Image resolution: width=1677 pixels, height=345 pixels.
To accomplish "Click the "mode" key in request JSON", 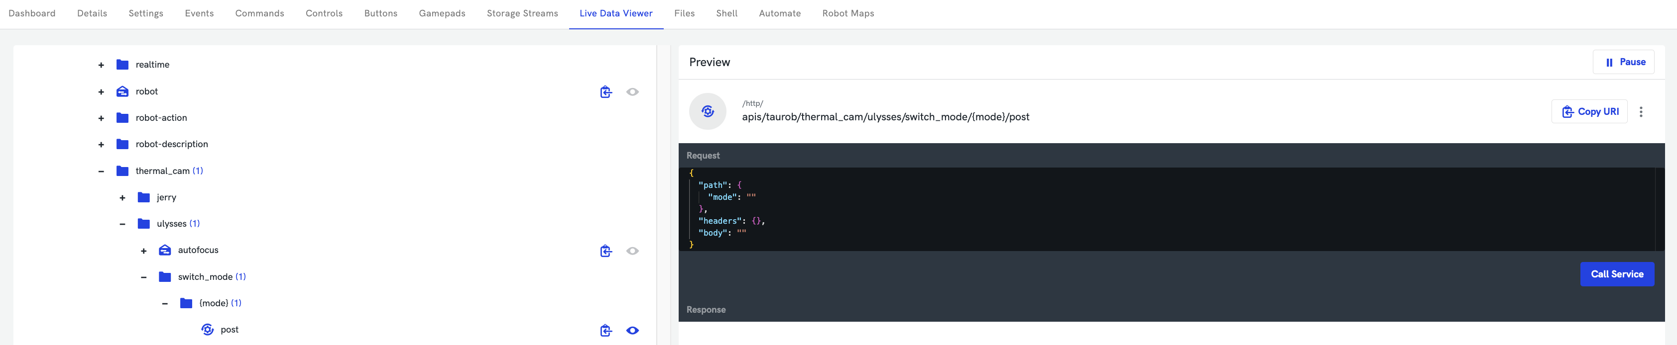I will 722,197.
